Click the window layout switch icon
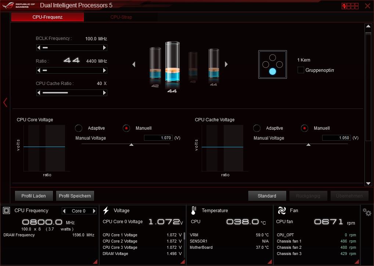Screen dimensions: 374x266 pyautogui.click(x=350, y=6)
